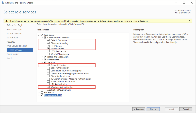
Task: Click the warning triangle icon in banner
Action: [x=6, y=21]
